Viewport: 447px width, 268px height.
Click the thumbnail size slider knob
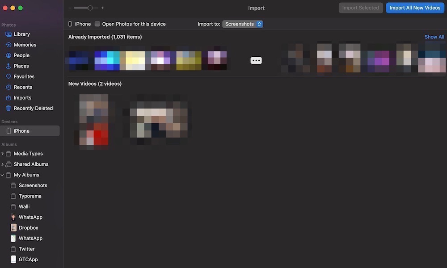click(90, 8)
